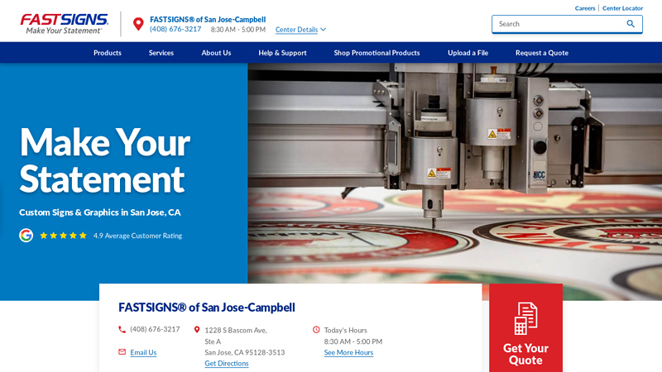
Task: Click the quote calculator document icon
Action: [x=525, y=318]
